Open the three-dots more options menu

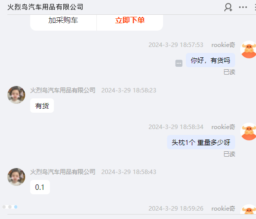243,7
